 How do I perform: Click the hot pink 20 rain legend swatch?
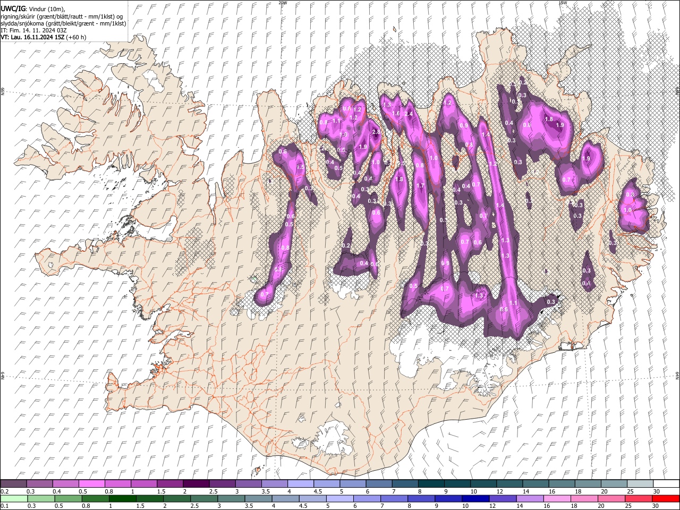point(612,499)
